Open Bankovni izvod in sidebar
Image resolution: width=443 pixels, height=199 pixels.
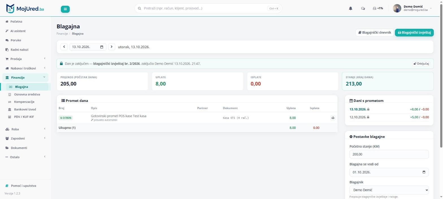pyautogui.click(x=25, y=109)
